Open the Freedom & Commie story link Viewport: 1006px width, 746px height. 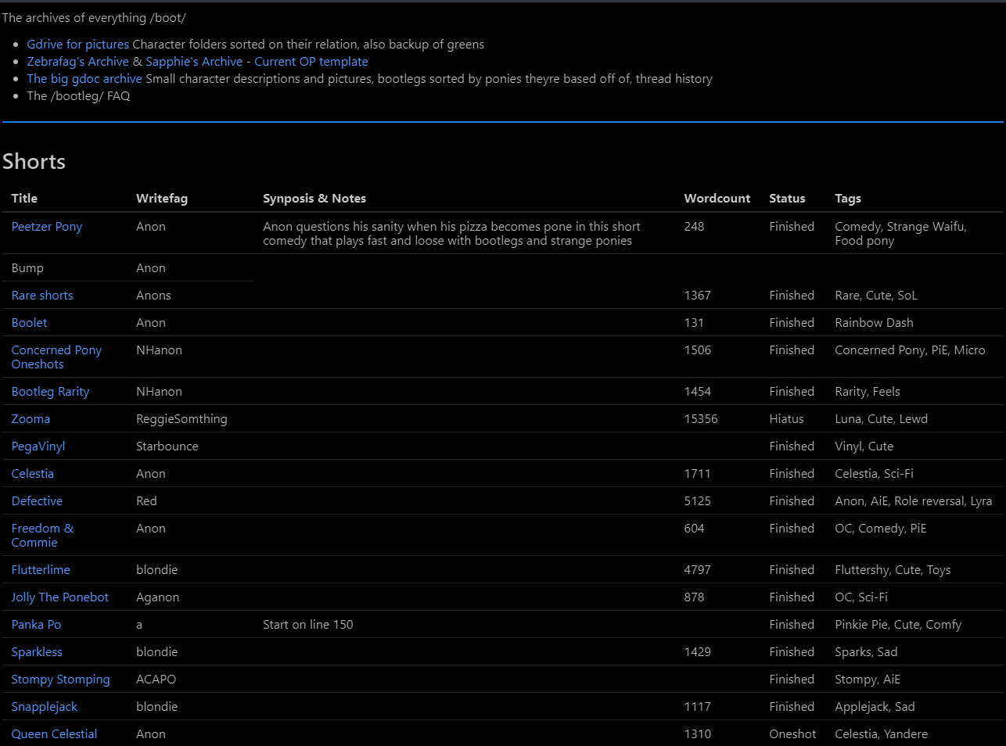point(43,536)
